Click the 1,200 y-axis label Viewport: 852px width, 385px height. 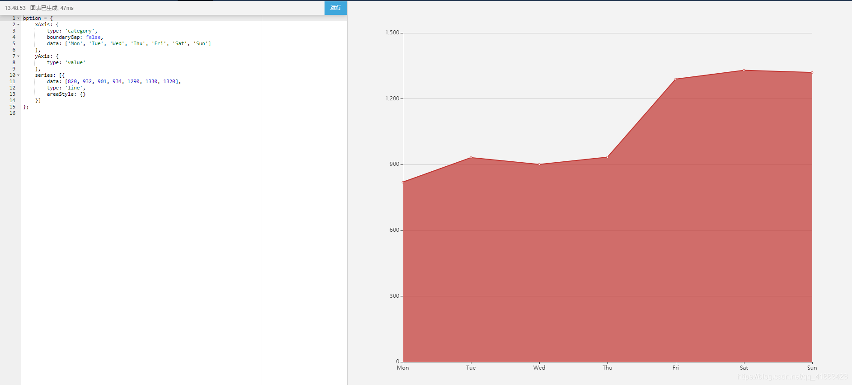tap(392, 99)
